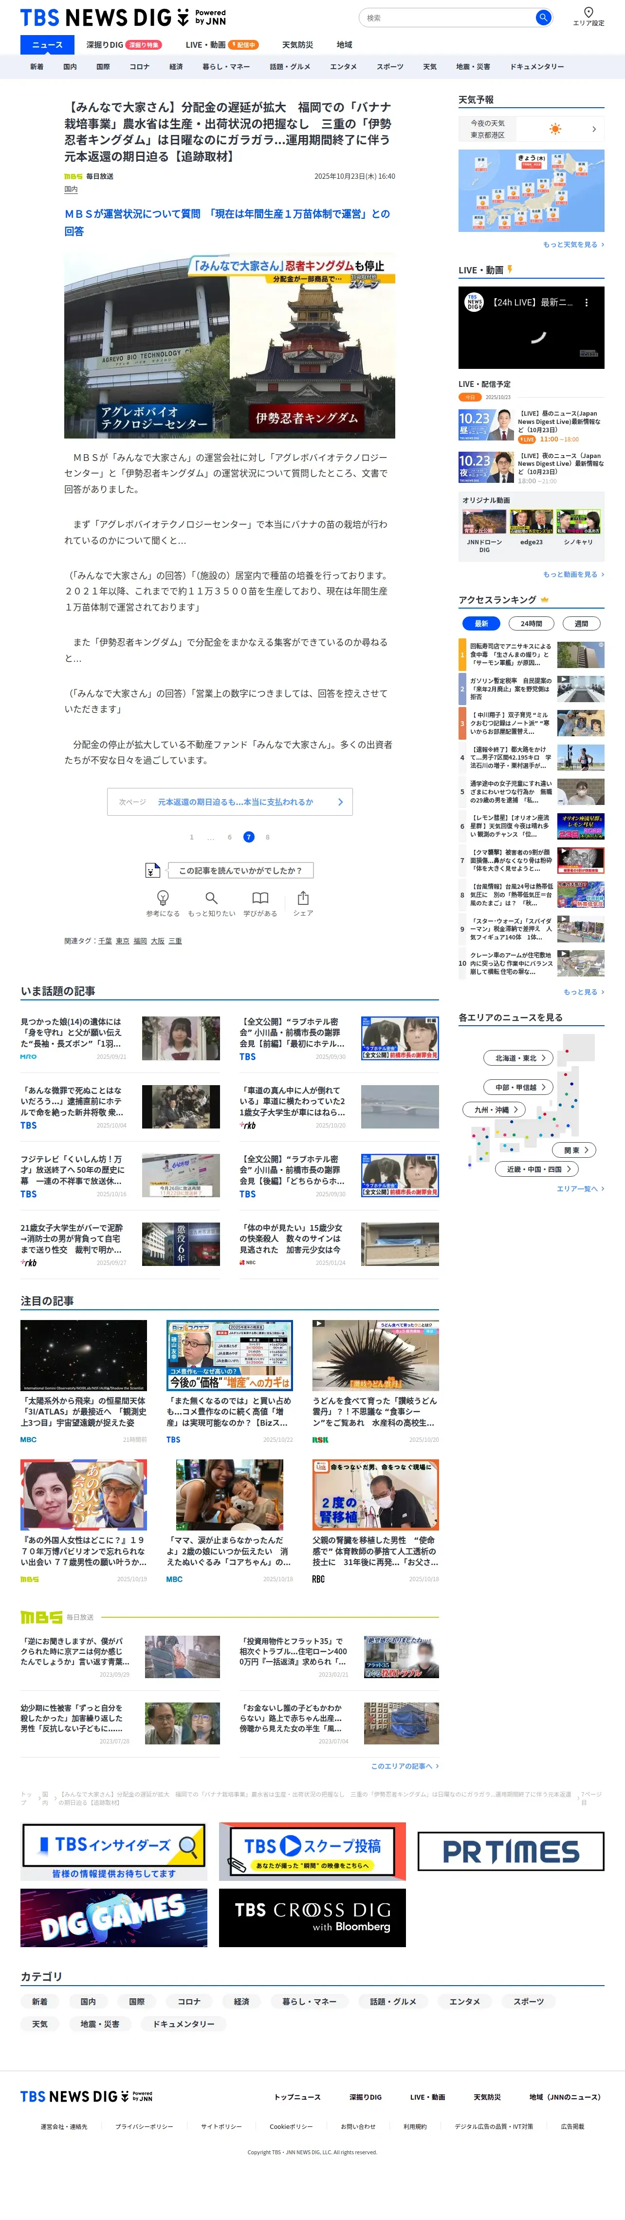Click the TBS NEWS DIG header logo
The width and height of the screenshot is (625, 2220).
(x=123, y=17)
